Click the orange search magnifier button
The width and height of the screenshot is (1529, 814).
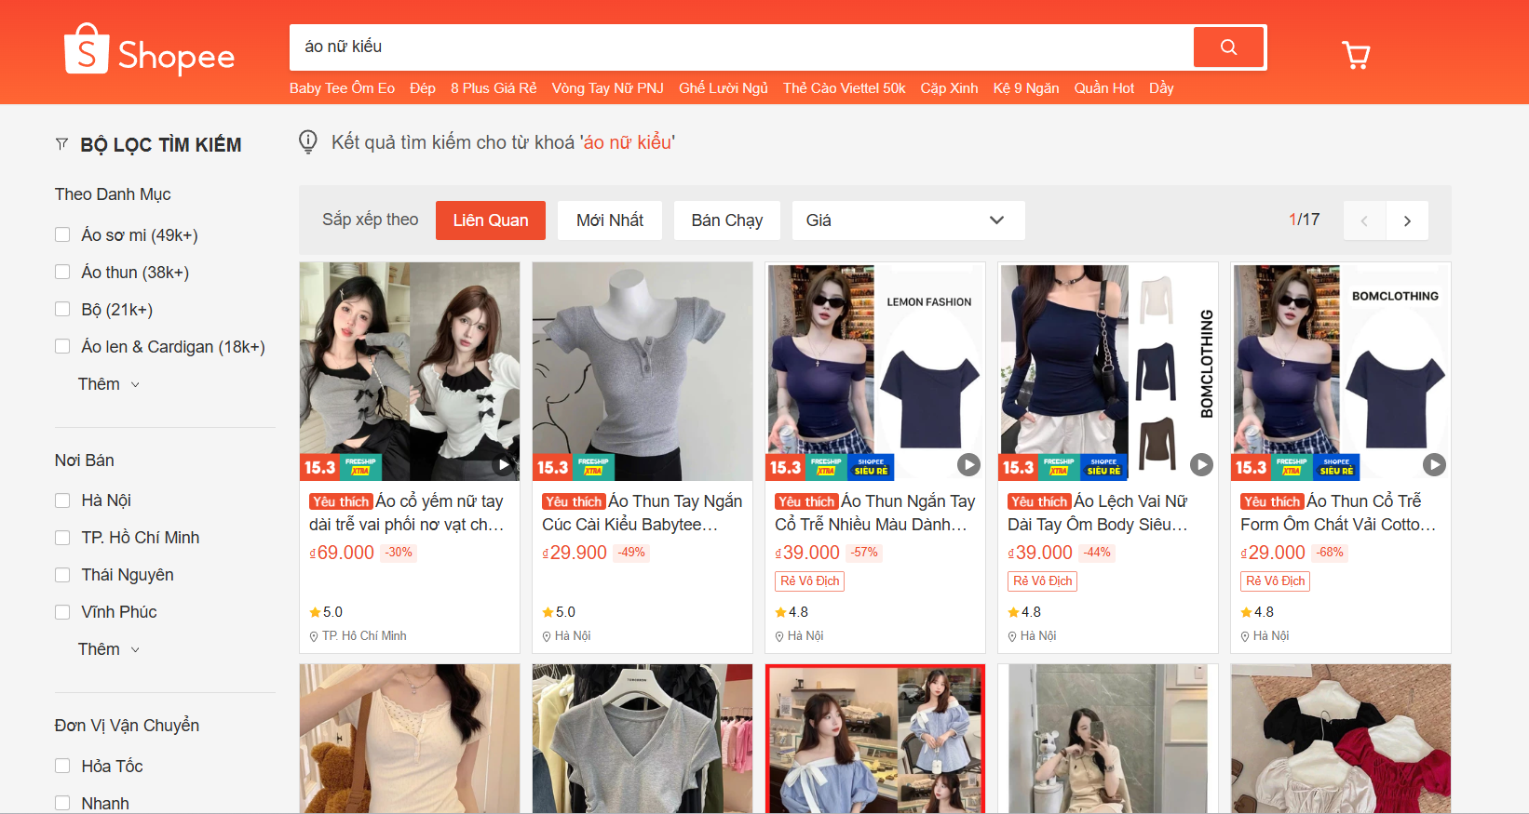[x=1229, y=47]
